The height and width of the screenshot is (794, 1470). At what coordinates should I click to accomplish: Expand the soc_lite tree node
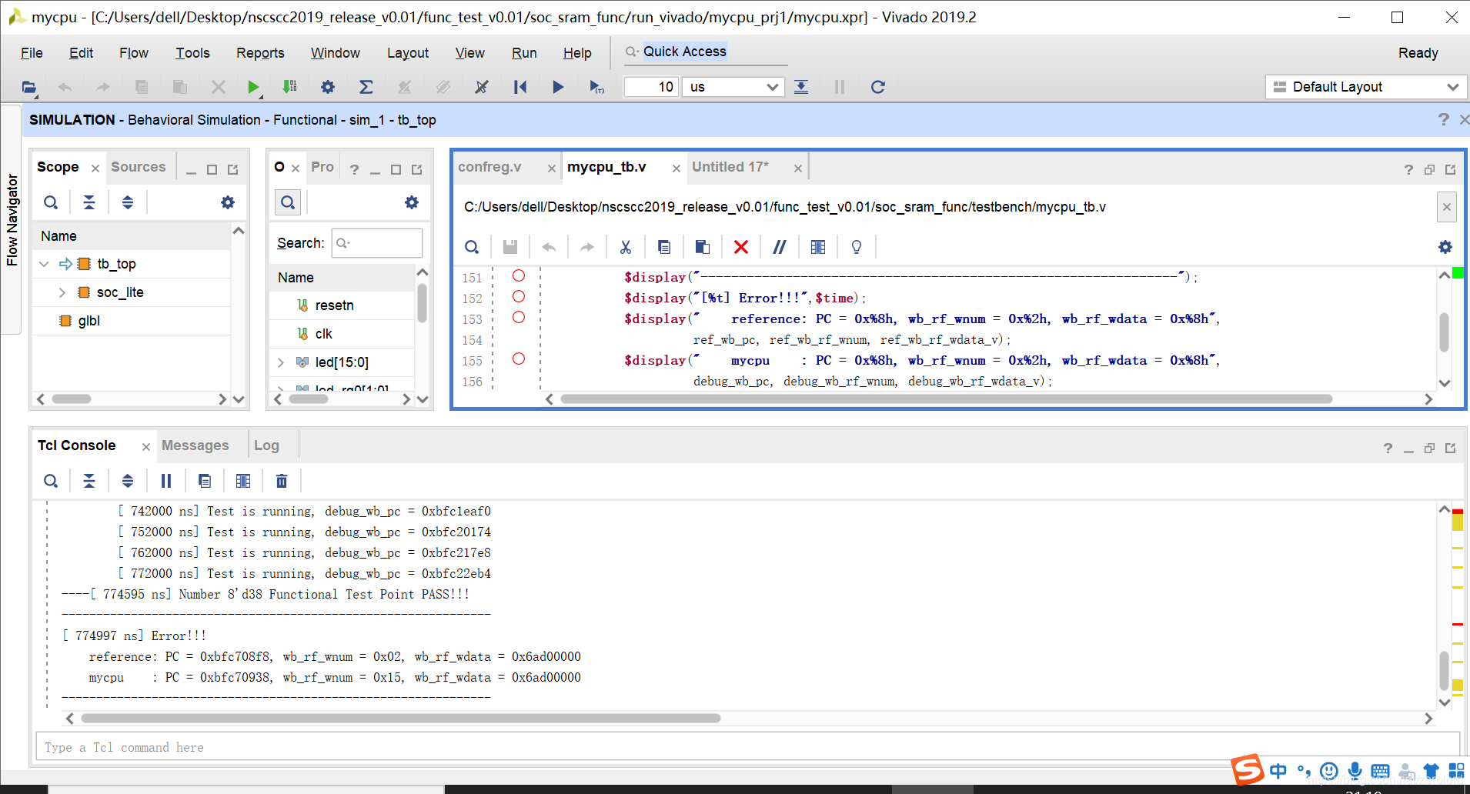click(x=62, y=292)
